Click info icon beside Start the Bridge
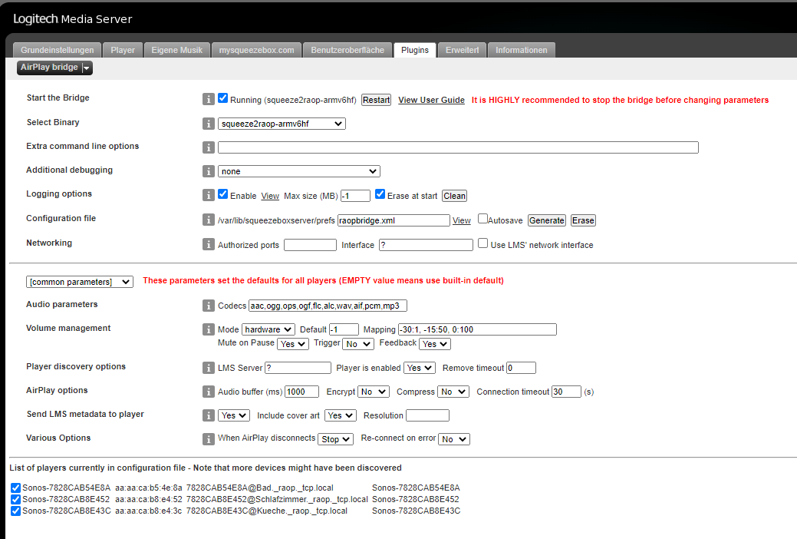The width and height of the screenshot is (797, 539). coord(209,99)
